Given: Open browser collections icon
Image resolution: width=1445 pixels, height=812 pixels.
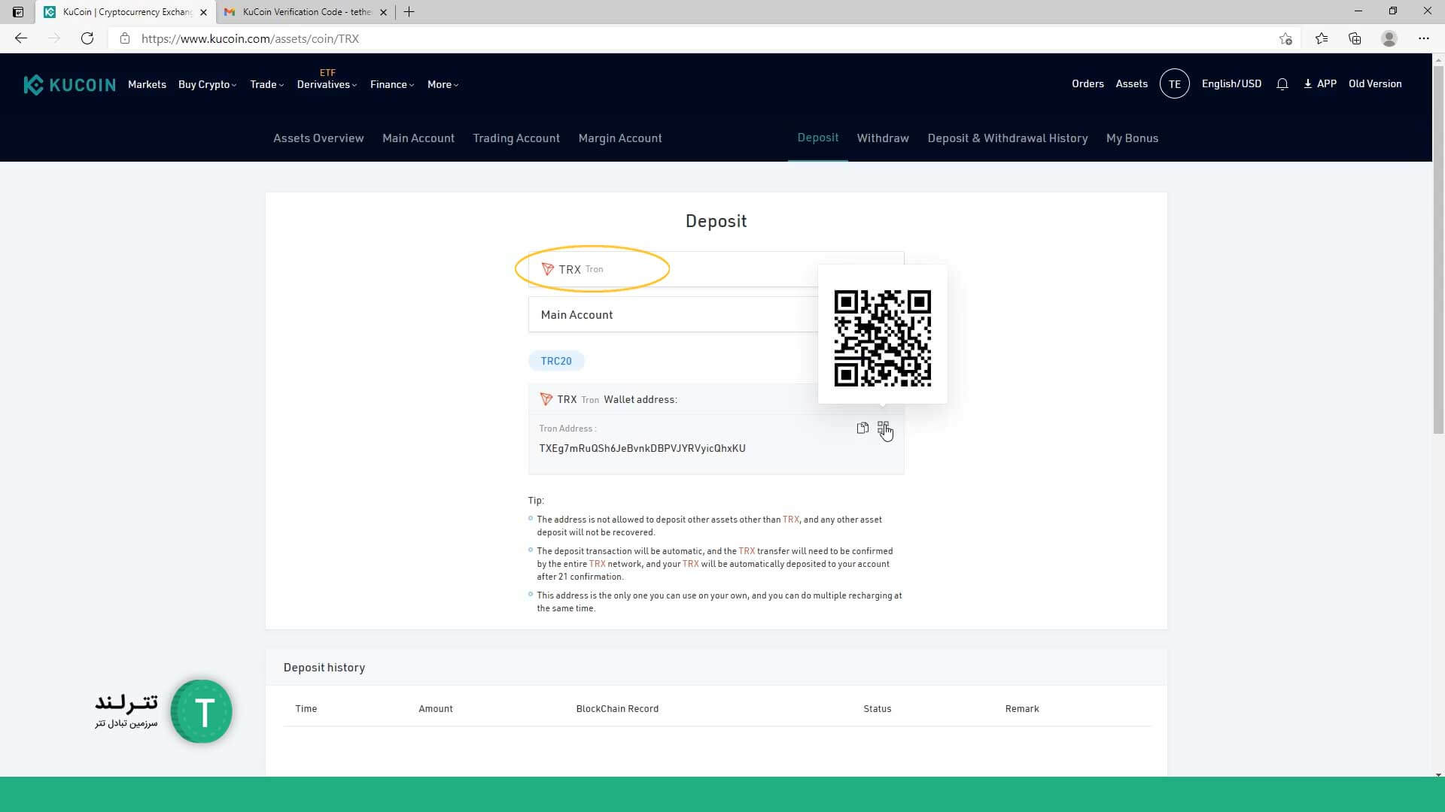Looking at the screenshot, I should [1355, 38].
